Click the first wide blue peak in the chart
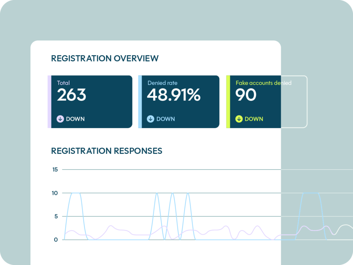The width and height of the screenshot is (353, 265). [75, 193]
